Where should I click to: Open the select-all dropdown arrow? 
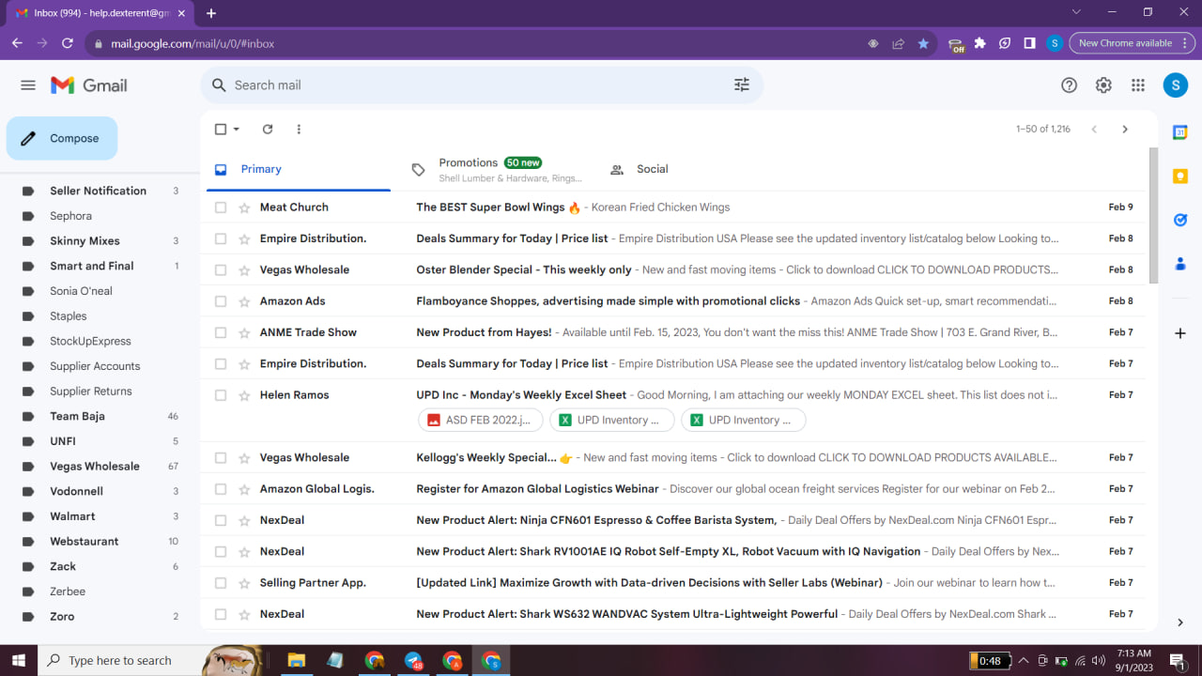[237, 130]
